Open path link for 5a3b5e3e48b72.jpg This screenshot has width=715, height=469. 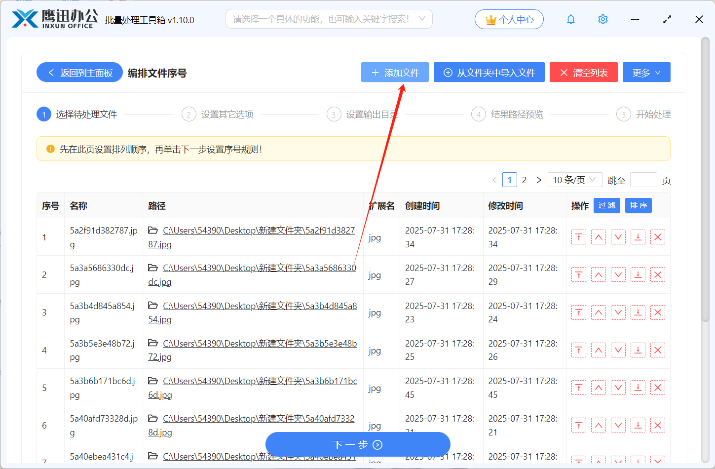click(260, 344)
